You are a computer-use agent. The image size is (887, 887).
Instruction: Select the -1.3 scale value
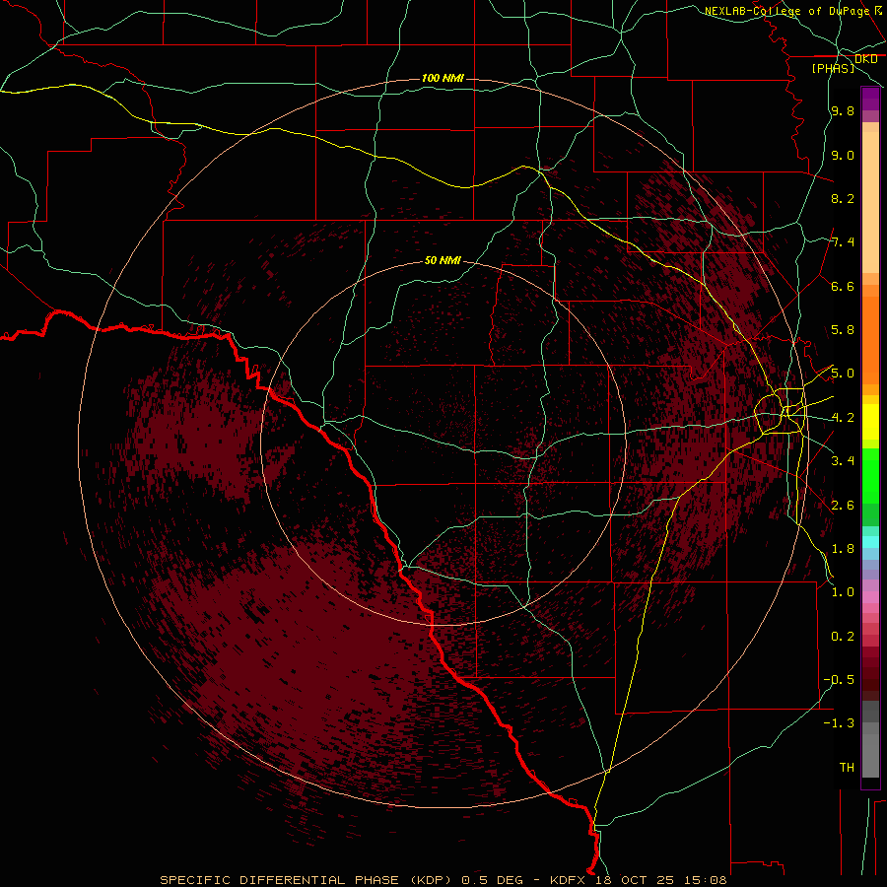(x=839, y=723)
